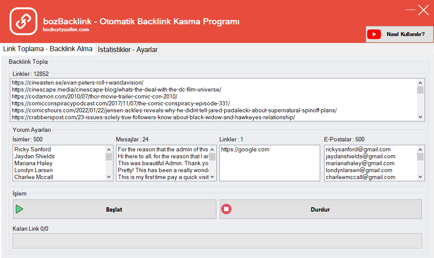Select the message 'For the reason that the admin'
Image resolution: width=434 pixels, height=258 pixels.
[163, 150]
